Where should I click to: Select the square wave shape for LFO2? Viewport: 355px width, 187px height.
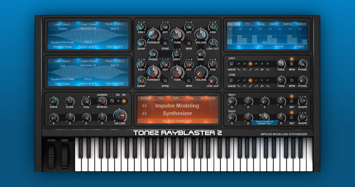pyautogui.click(x=250, y=80)
